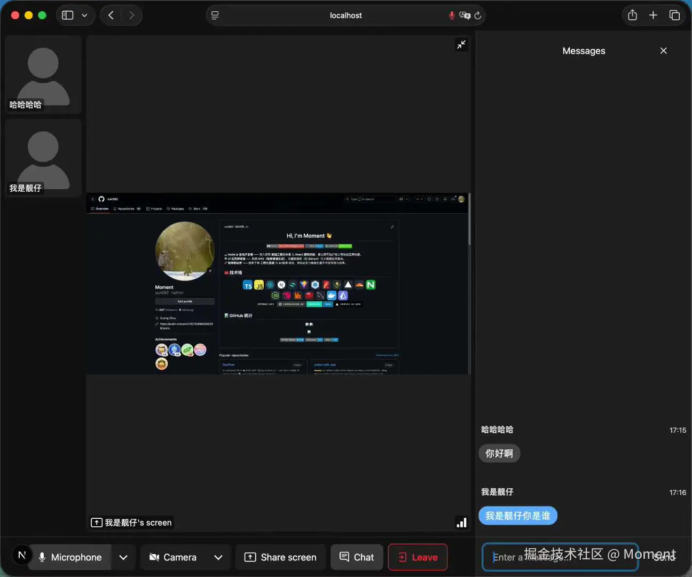Switch to the Chat panel
This screenshot has height=577, width=692.
(356, 557)
